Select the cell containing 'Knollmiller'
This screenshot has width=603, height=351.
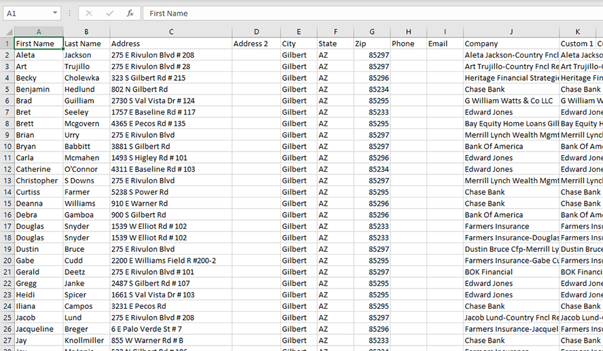86,341
